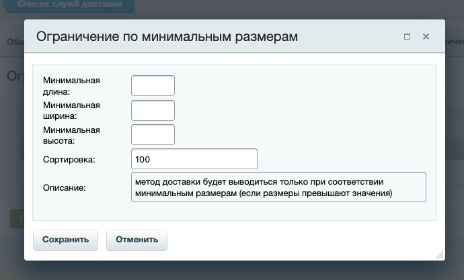
Task: Open the background tab at the left edge
Action: (13, 42)
